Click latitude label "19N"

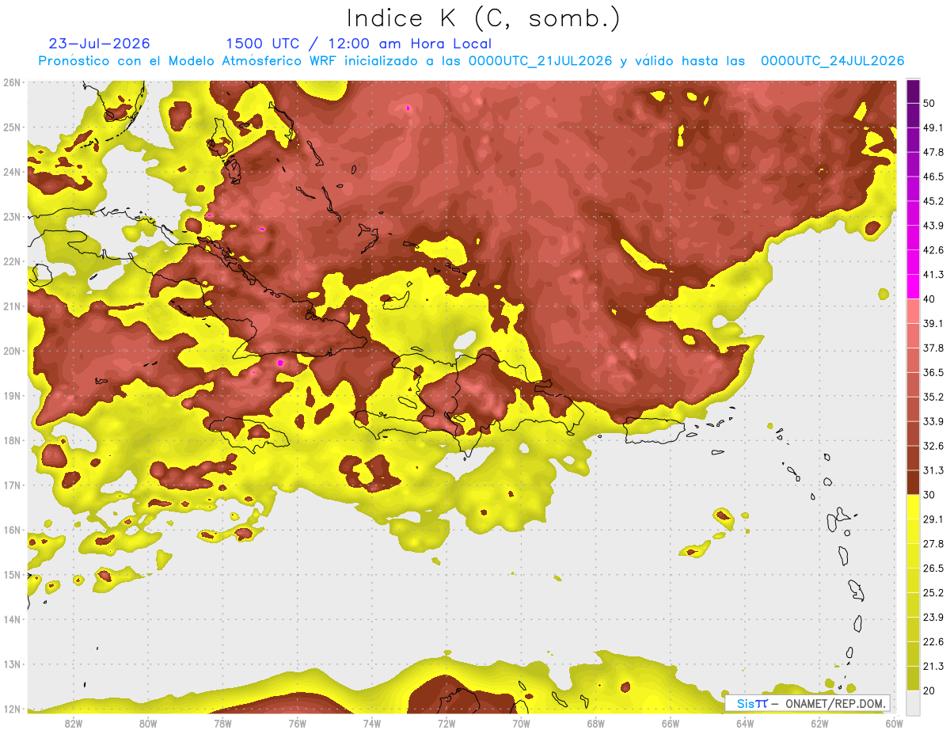pos(12,396)
